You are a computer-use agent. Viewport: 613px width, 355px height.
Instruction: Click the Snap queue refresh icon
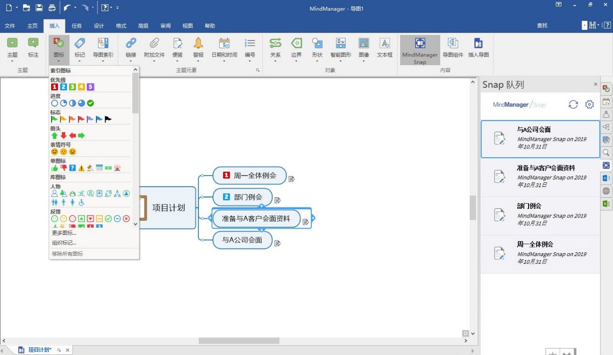coord(573,105)
